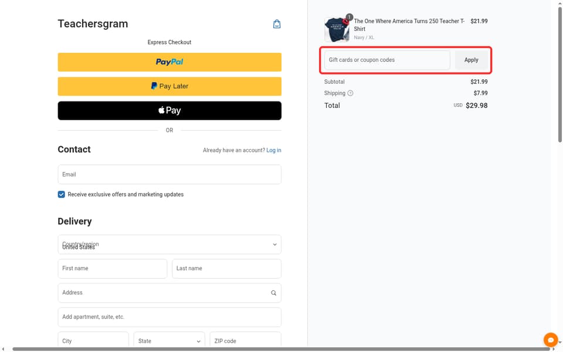Click the 'Express Checkout' label
The height and width of the screenshot is (352, 563).
169,42
